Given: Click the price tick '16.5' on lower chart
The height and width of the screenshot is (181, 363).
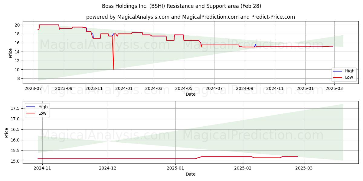Looking at the screenshot, I should pos(15,129).
